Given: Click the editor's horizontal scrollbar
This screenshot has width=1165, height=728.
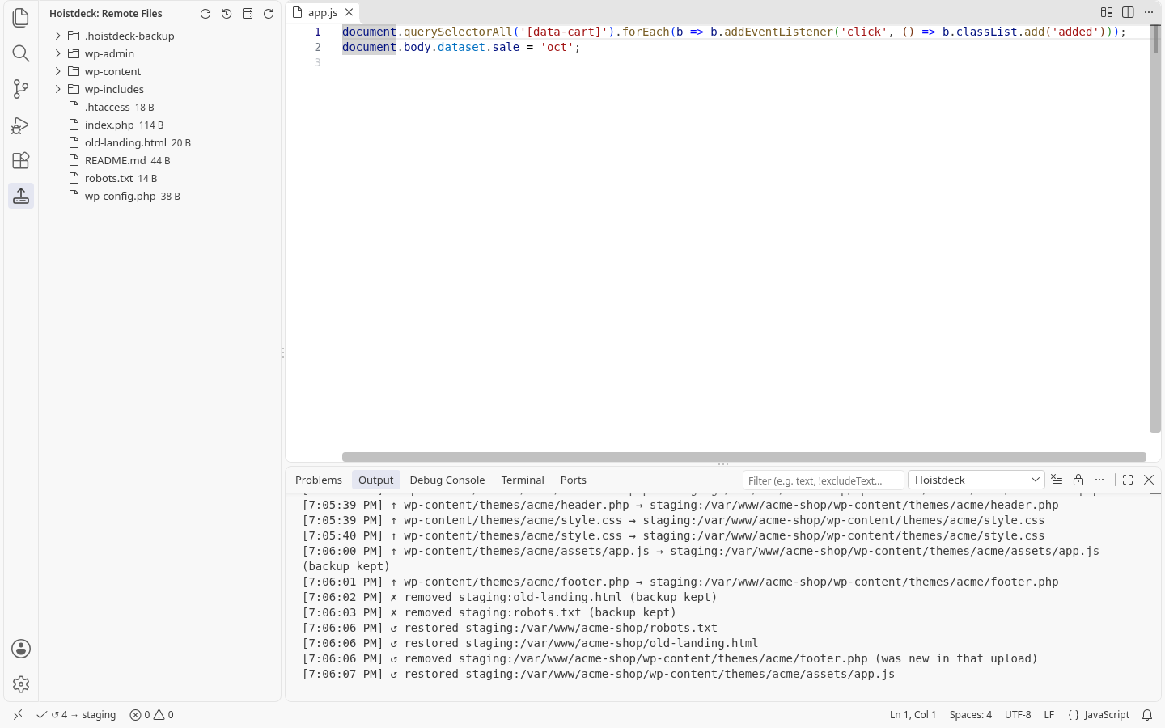Looking at the screenshot, I should point(744,457).
